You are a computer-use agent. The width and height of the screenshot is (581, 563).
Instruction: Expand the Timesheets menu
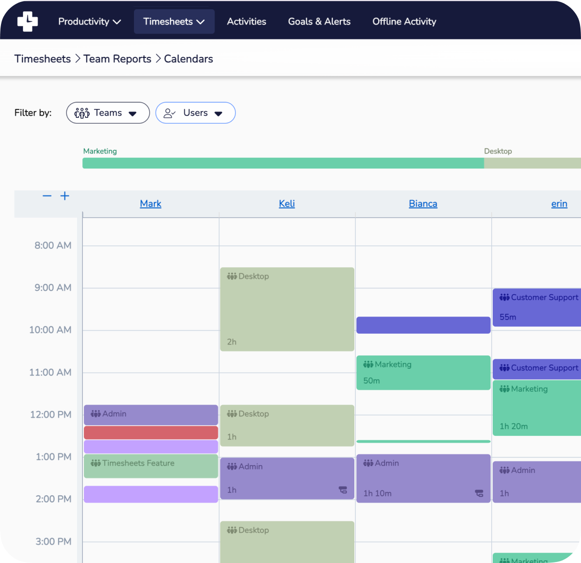pos(174,21)
